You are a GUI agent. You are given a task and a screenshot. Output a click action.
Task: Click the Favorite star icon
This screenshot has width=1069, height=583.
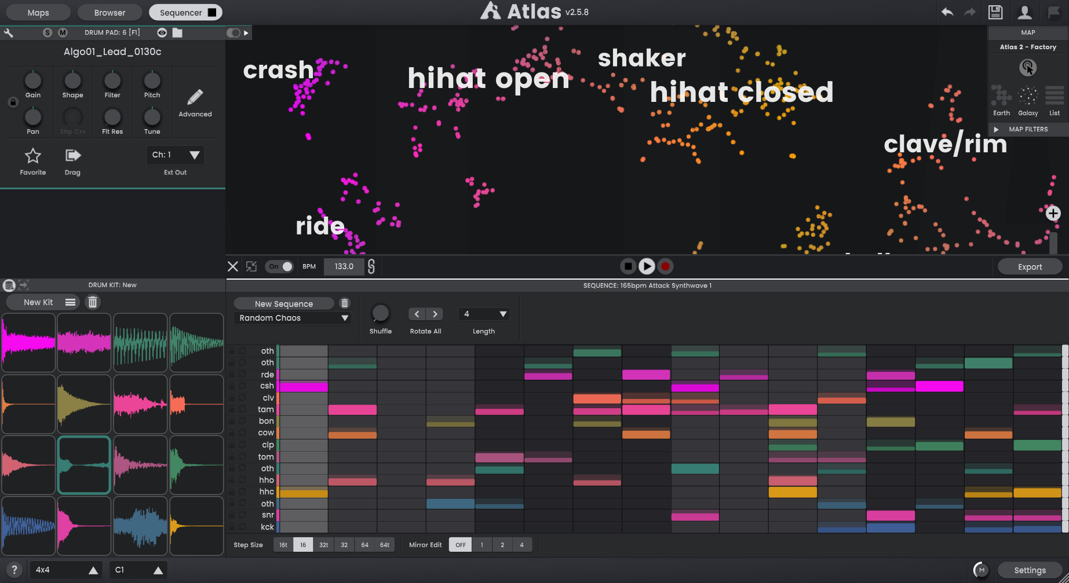coord(33,156)
